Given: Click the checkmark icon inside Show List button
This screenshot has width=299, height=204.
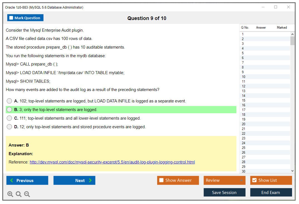Looking at the screenshot, I should click(254, 180).
